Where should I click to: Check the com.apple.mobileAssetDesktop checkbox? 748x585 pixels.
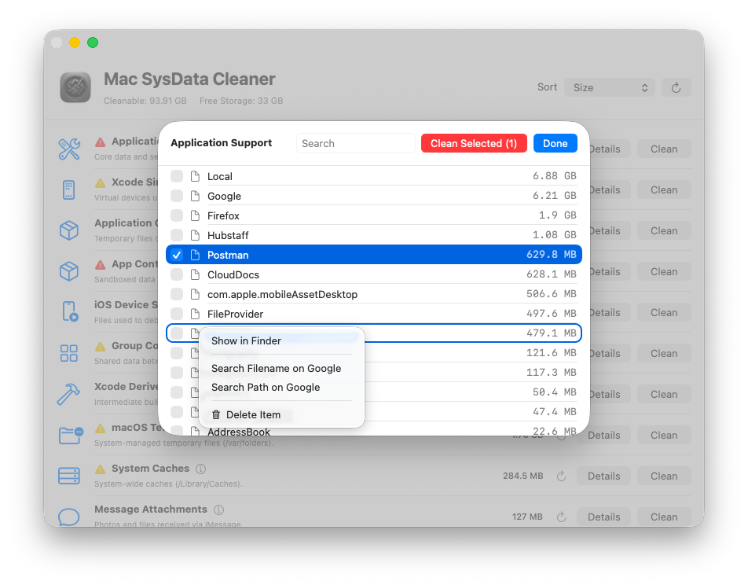click(177, 294)
